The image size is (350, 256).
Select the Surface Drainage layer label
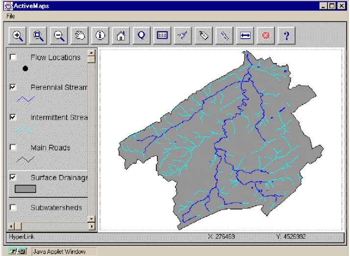pyautogui.click(x=59, y=178)
